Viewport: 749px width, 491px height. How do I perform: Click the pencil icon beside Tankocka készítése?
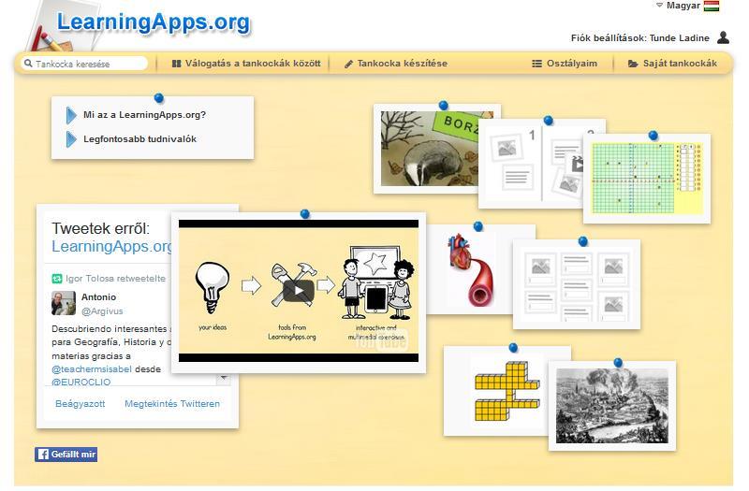(348, 64)
